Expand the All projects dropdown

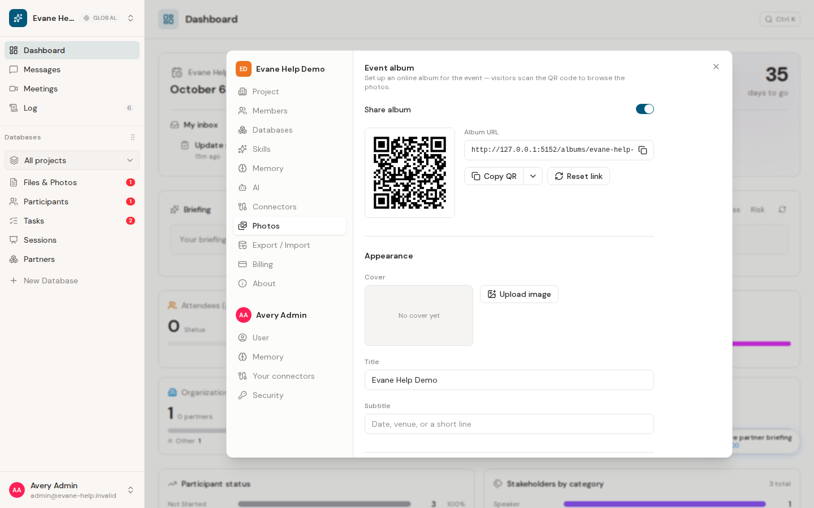tap(72, 160)
